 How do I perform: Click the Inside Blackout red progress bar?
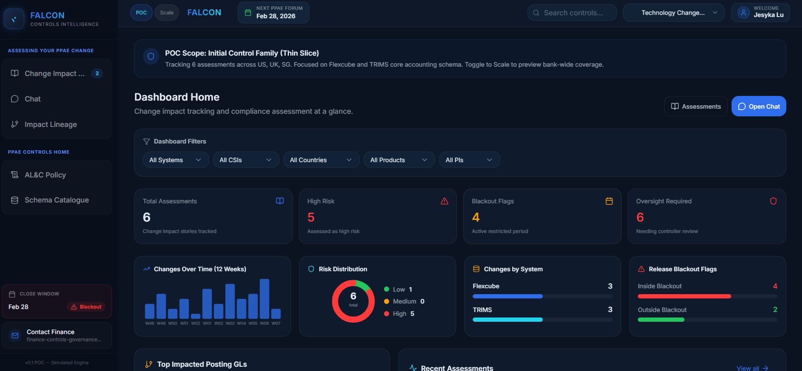pos(684,296)
